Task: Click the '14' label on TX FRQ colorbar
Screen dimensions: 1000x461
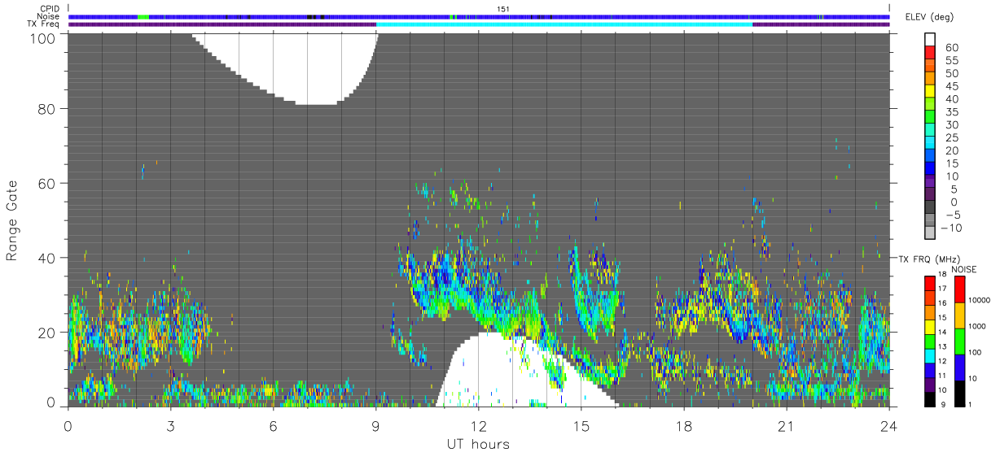Action: 942,333
